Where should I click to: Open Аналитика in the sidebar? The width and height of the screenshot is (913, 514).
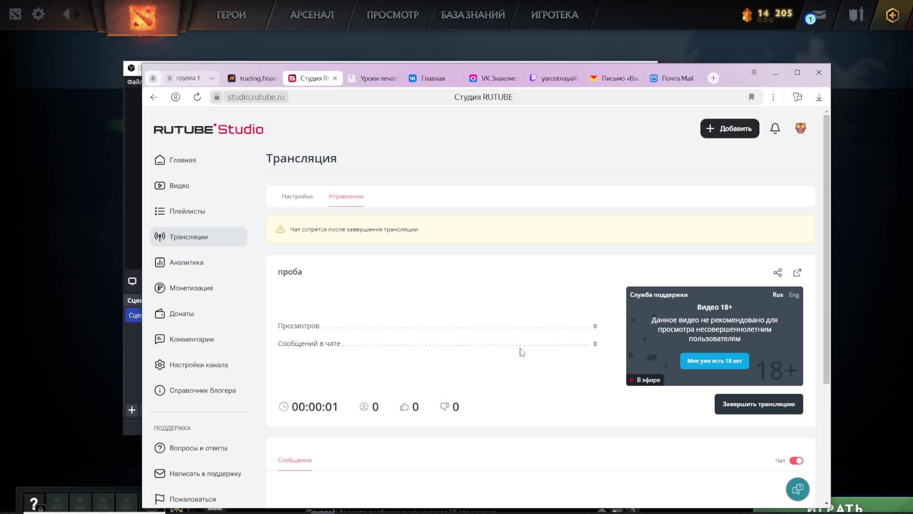pos(186,263)
